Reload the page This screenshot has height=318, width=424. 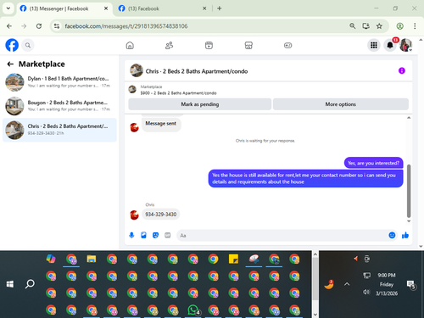(x=39, y=26)
